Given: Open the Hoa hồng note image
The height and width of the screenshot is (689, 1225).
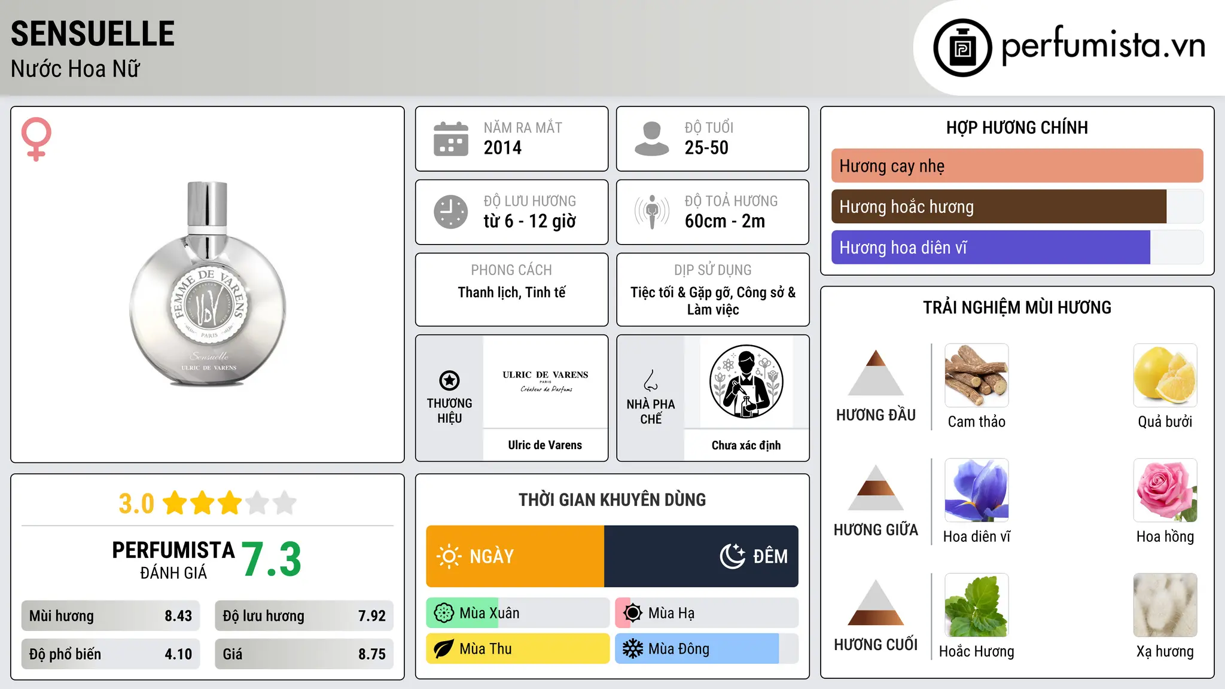Looking at the screenshot, I should coord(1165,490).
